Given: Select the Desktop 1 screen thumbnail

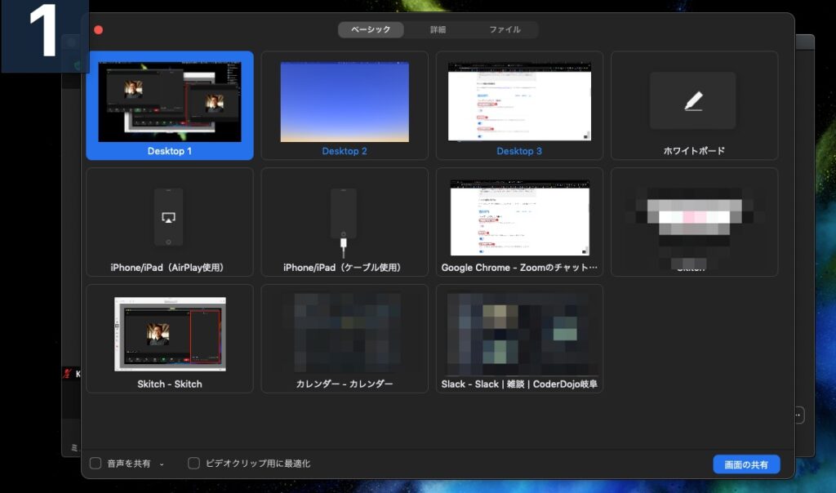Looking at the screenshot, I should click(170, 102).
